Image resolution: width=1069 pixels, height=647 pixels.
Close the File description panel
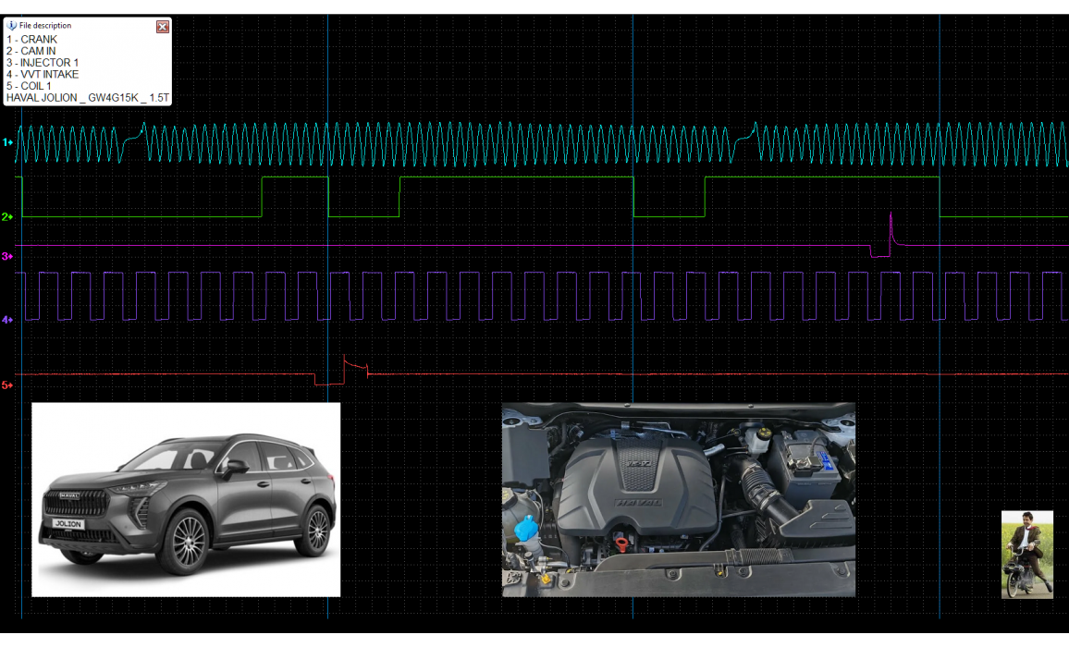[x=163, y=27]
